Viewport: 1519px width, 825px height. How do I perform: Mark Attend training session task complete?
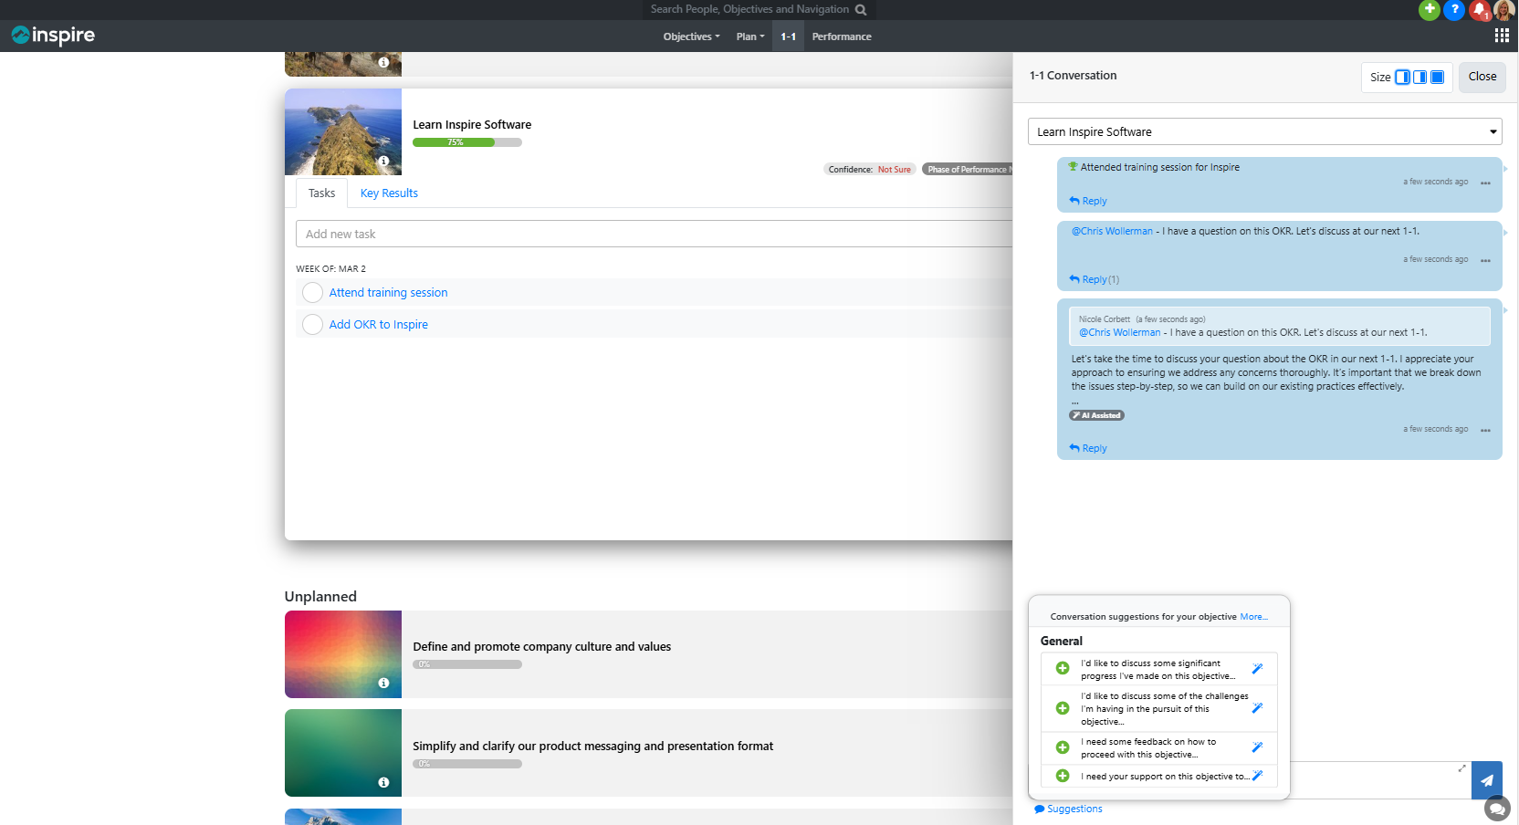point(312,292)
